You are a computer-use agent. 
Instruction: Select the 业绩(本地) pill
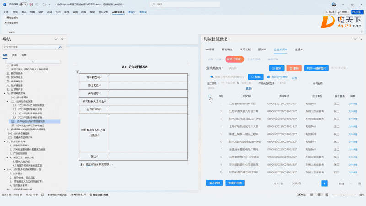[x=235, y=60]
